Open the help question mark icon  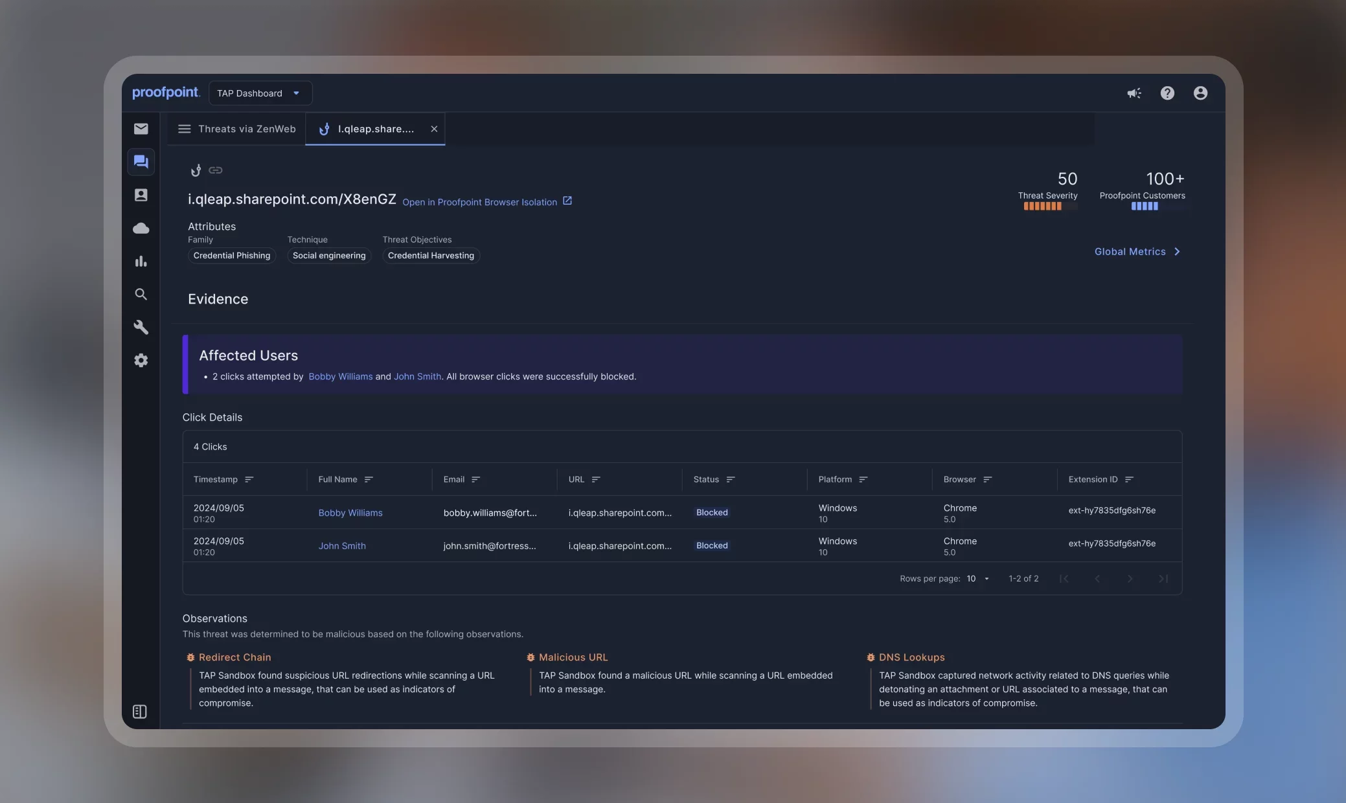point(1167,93)
